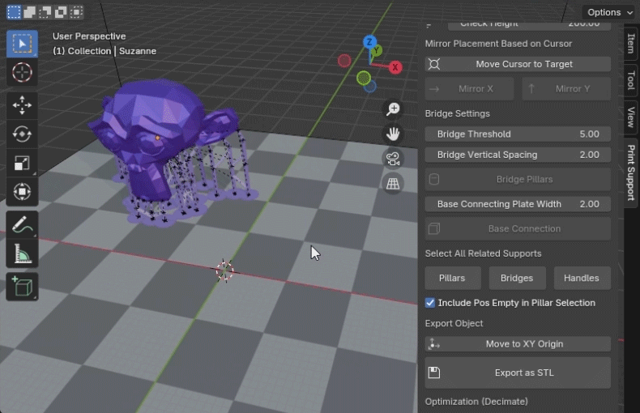Click the Bridge Settings section label
Screen dimensions: 640x413
pyautogui.click(x=457, y=113)
